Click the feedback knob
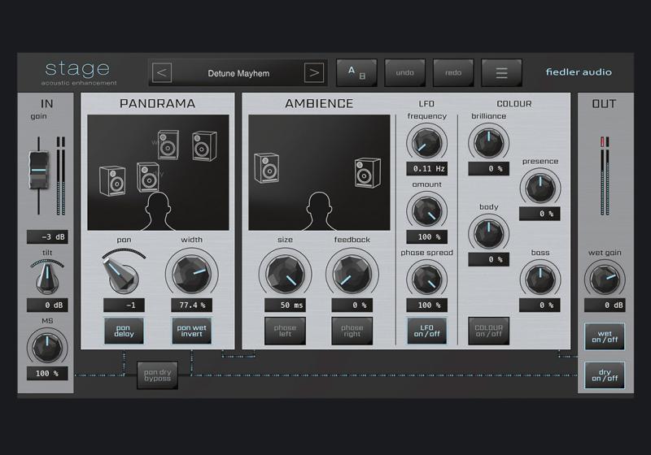The height and width of the screenshot is (455, 651). (352, 274)
